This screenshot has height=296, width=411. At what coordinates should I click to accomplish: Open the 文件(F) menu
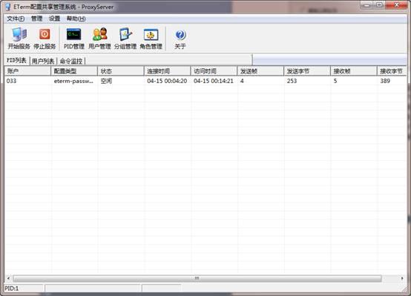pyautogui.click(x=16, y=19)
